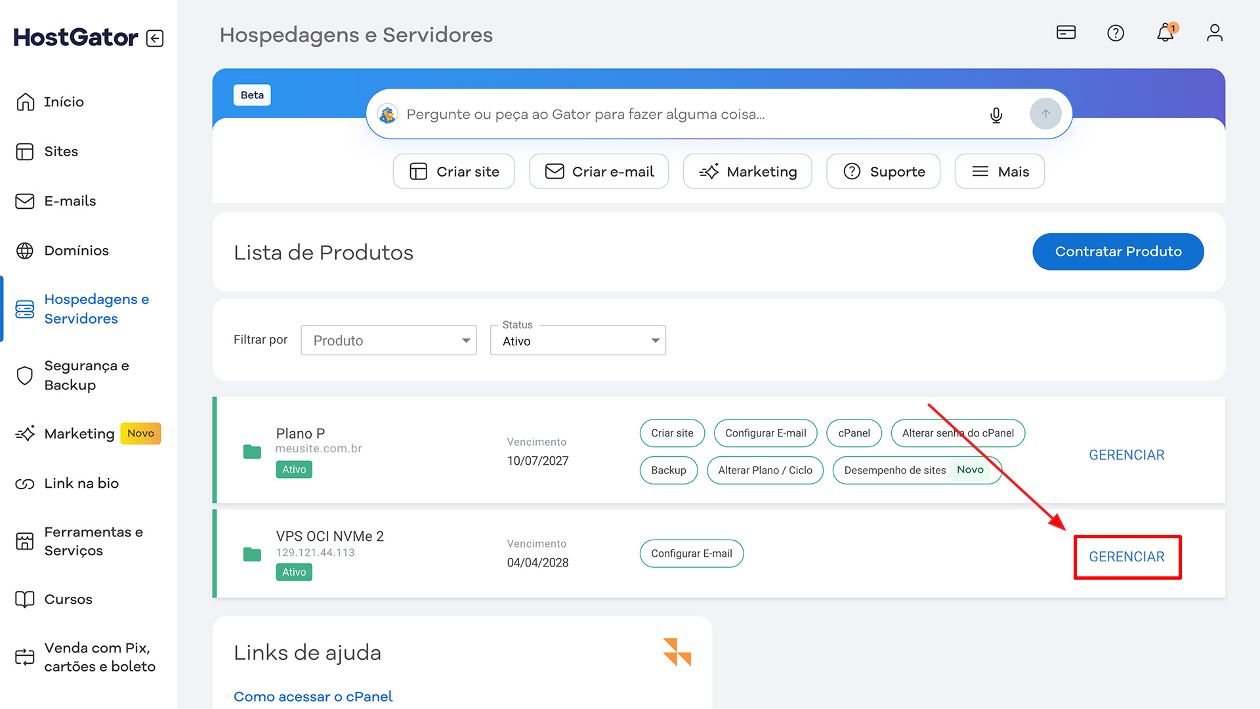1260x709 pixels.
Task: Open the user profile icon
Action: click(x=1214, y=33)
